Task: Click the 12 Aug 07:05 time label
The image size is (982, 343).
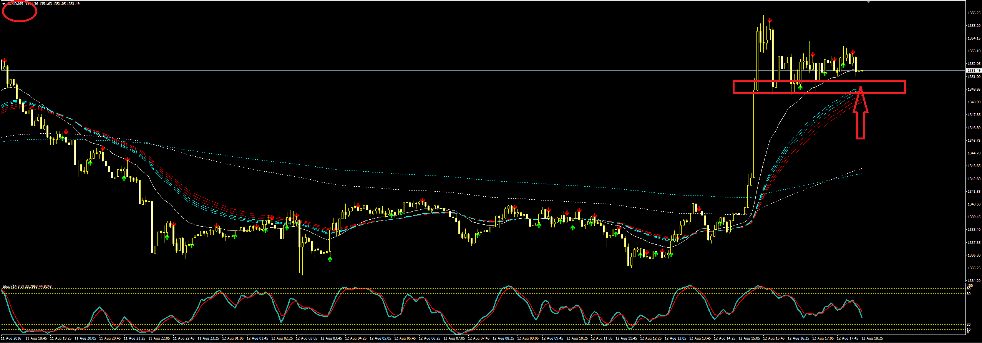Action: click(x=454, y=338)
